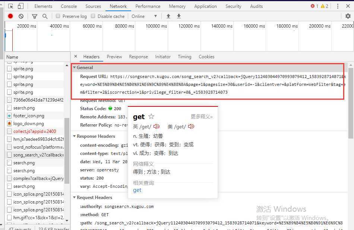Open the network filter funnel
This screenshot has width=354, height=230.
[35, 16]
